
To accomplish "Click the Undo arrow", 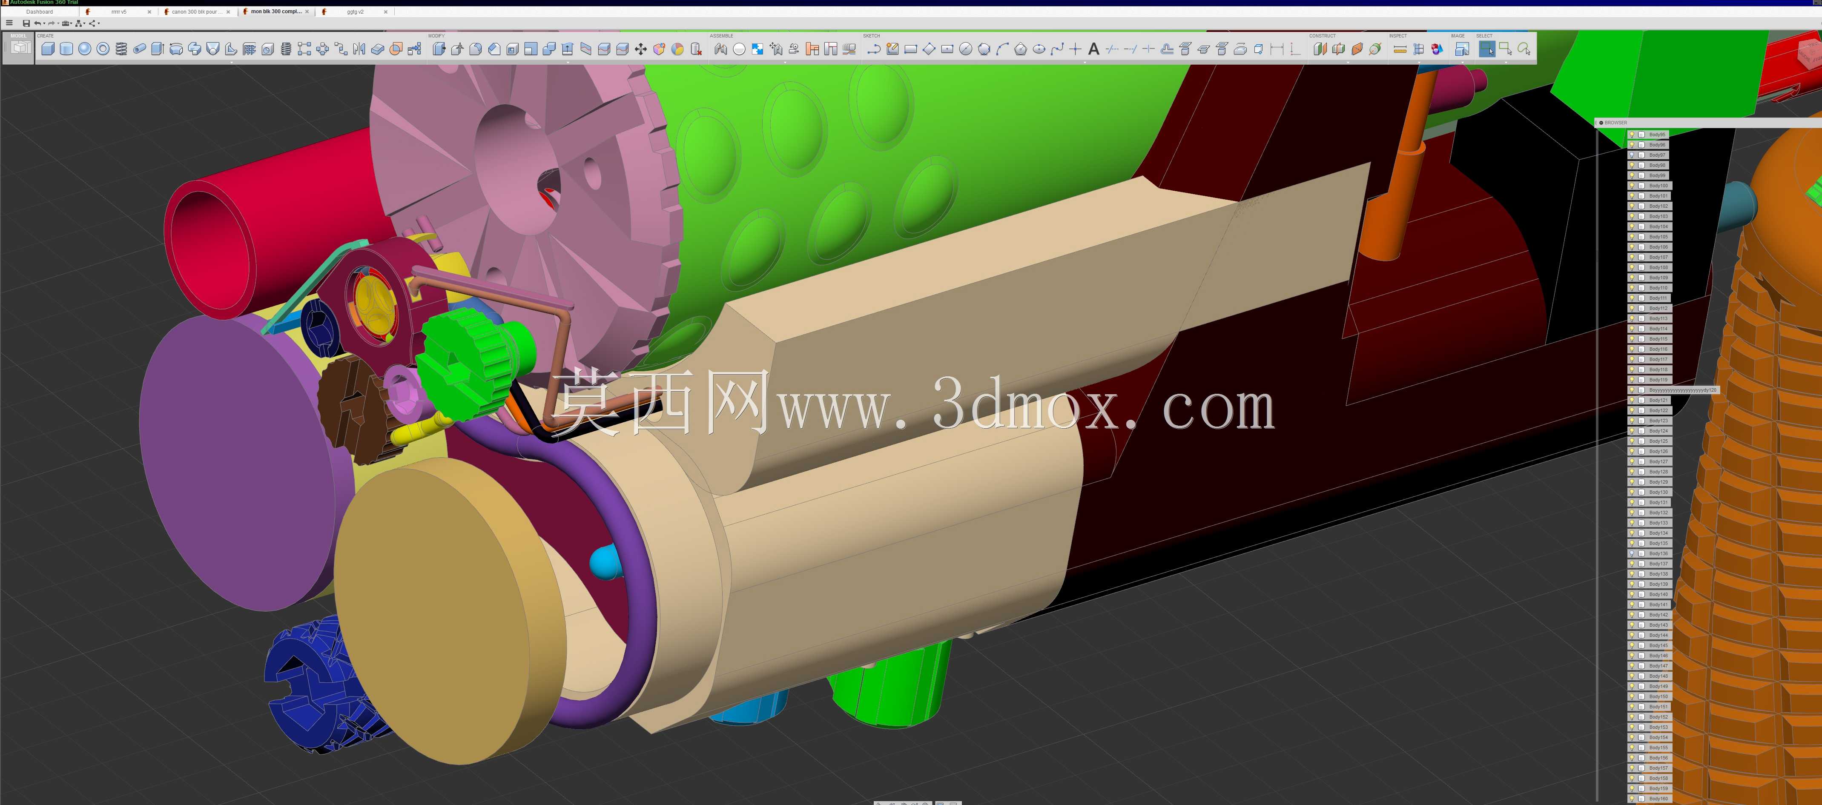I will click(x=37, y=23).
